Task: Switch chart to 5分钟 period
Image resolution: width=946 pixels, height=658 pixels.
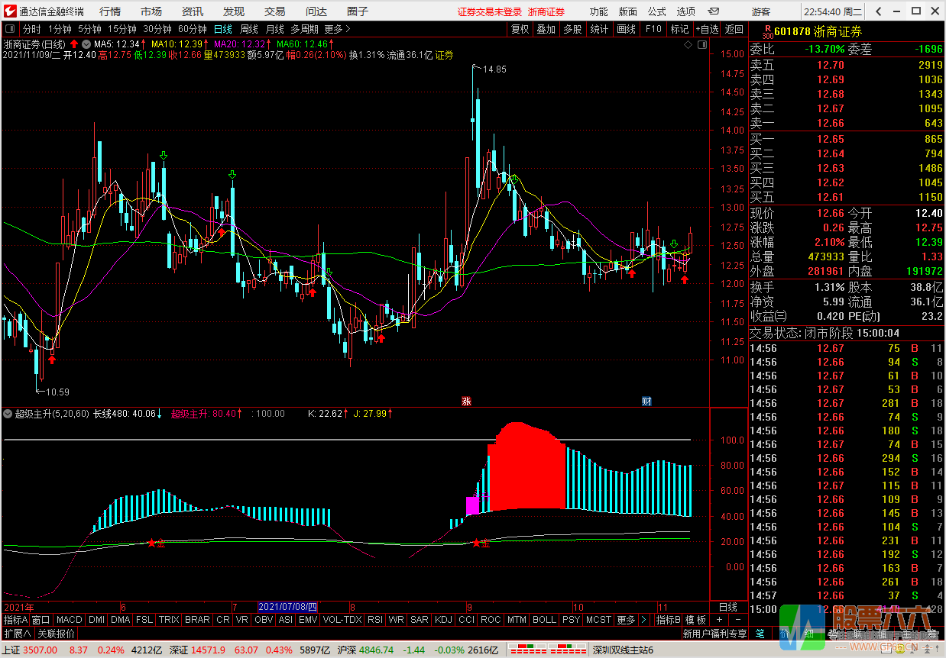Action: 89,29
